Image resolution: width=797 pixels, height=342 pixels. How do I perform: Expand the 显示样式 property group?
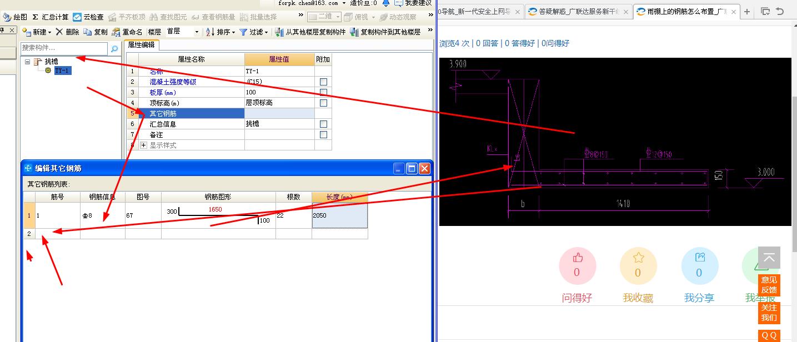[144, 145]
